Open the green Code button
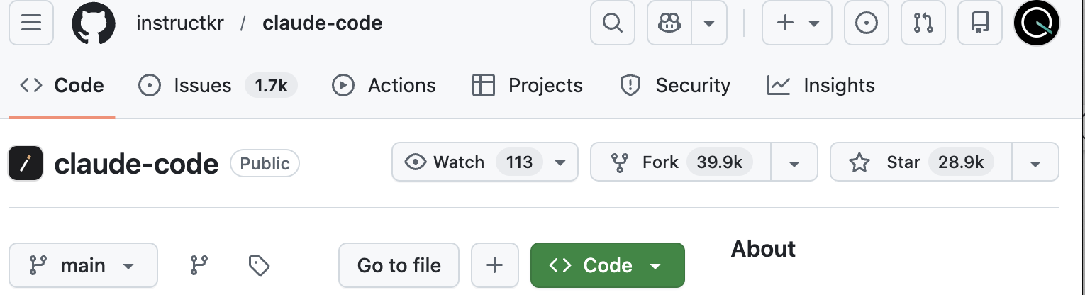 point(607,266)
